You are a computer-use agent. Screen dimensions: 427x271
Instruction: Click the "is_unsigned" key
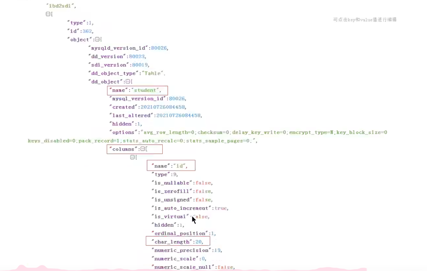(172, 200)
